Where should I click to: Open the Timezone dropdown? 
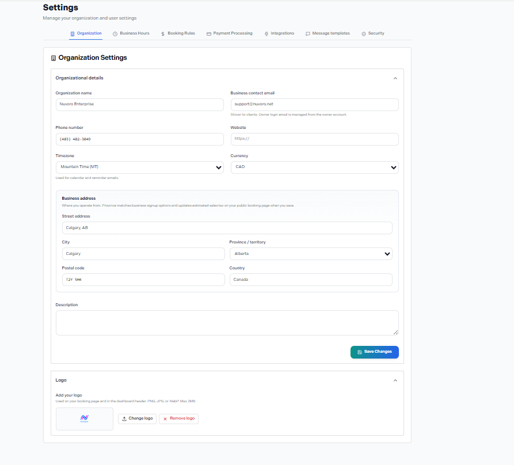click(x=140, y=167)
